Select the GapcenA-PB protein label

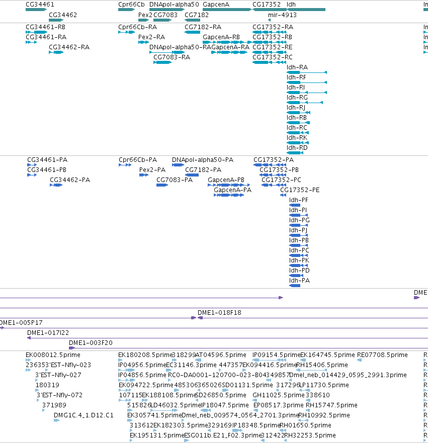tap(226, 180)
